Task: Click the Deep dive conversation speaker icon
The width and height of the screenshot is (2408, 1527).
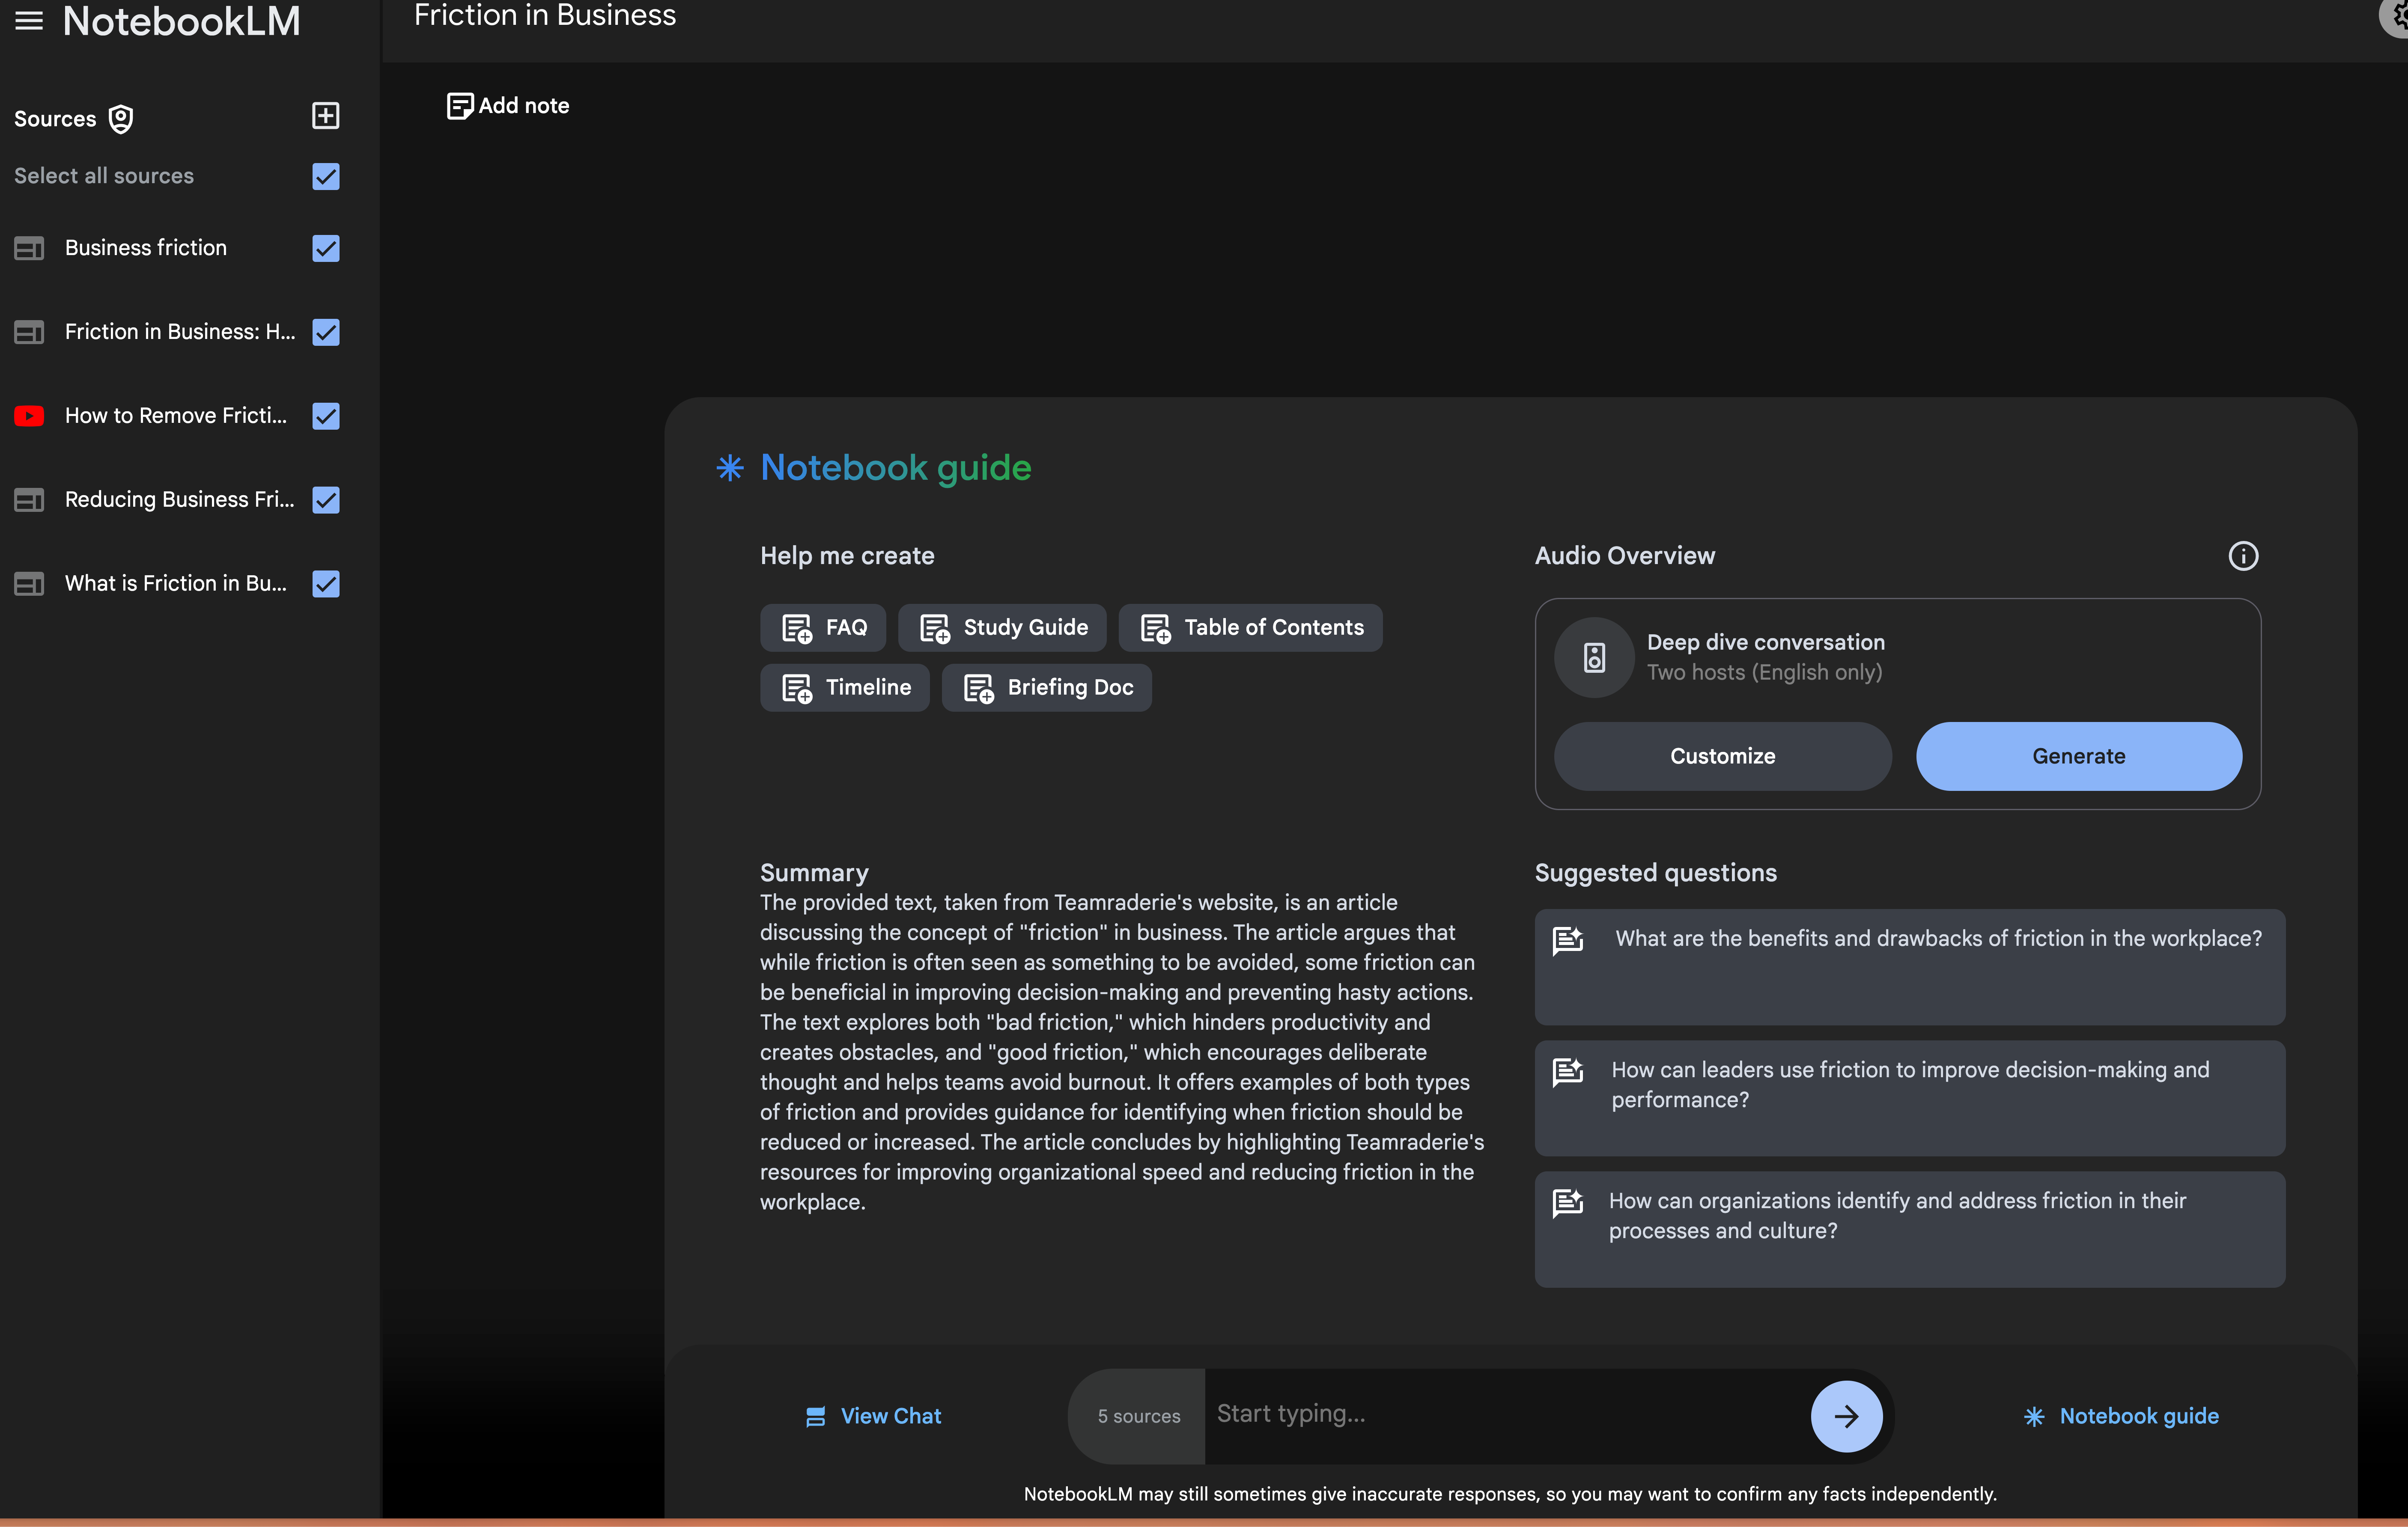Action: point(1594,657)
